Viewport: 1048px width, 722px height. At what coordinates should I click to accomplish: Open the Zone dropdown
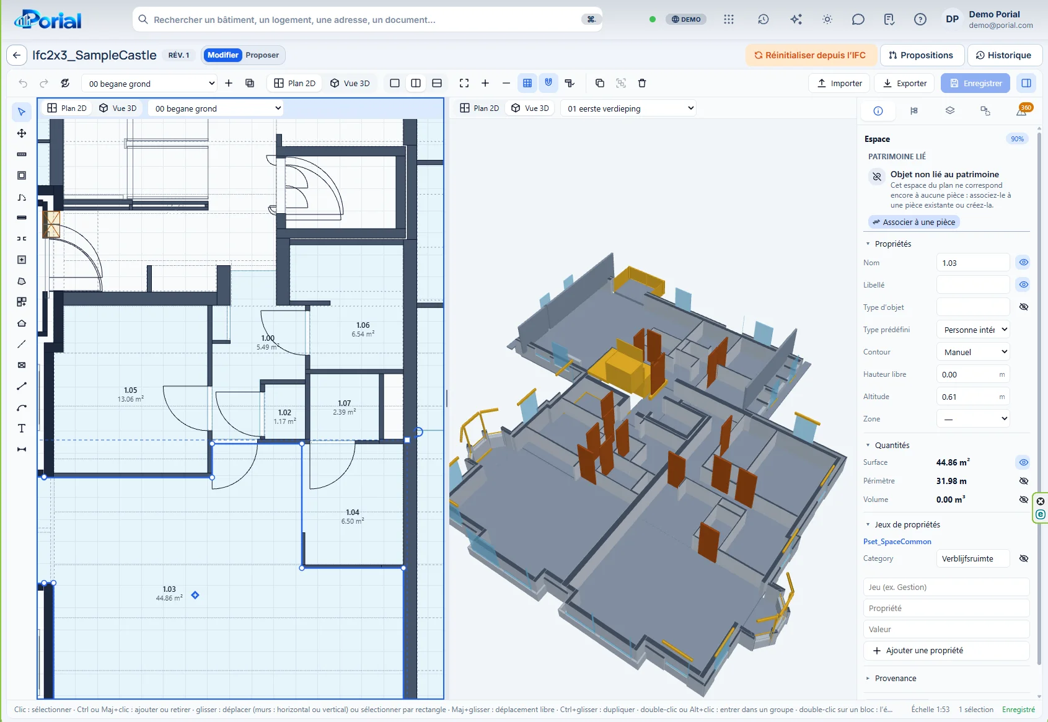click(x=973, y=419)
